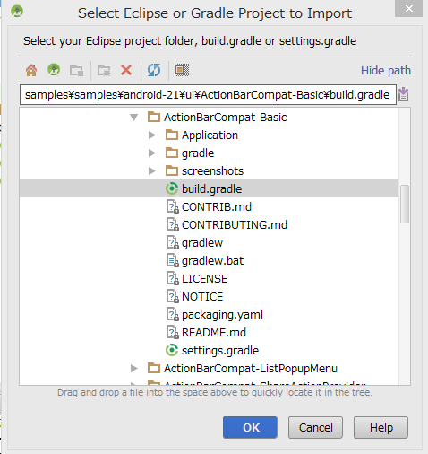The width and height of the screenshot is (428, 454).
Task: Expand the Application folder
Action: [152, 135]
